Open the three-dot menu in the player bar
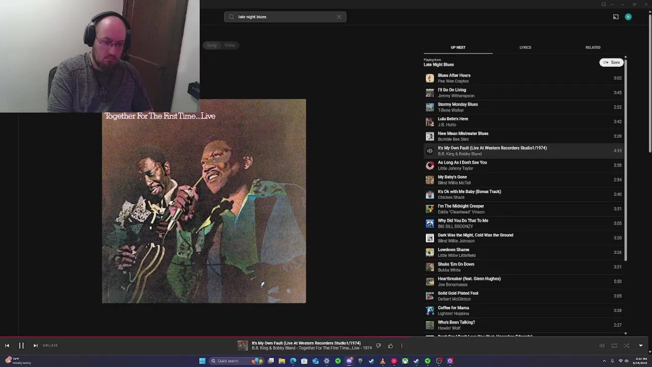 (x=401, y=346)
